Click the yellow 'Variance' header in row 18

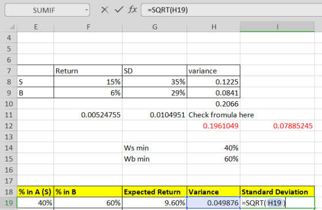point(213,192)
